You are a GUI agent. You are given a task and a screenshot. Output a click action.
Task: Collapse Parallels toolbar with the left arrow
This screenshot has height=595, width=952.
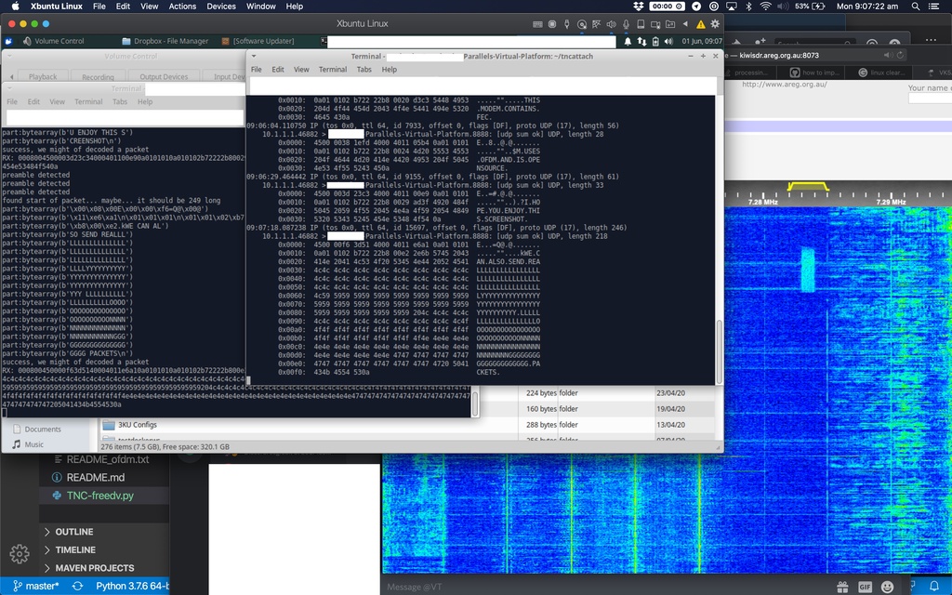(x=685, y=24)
